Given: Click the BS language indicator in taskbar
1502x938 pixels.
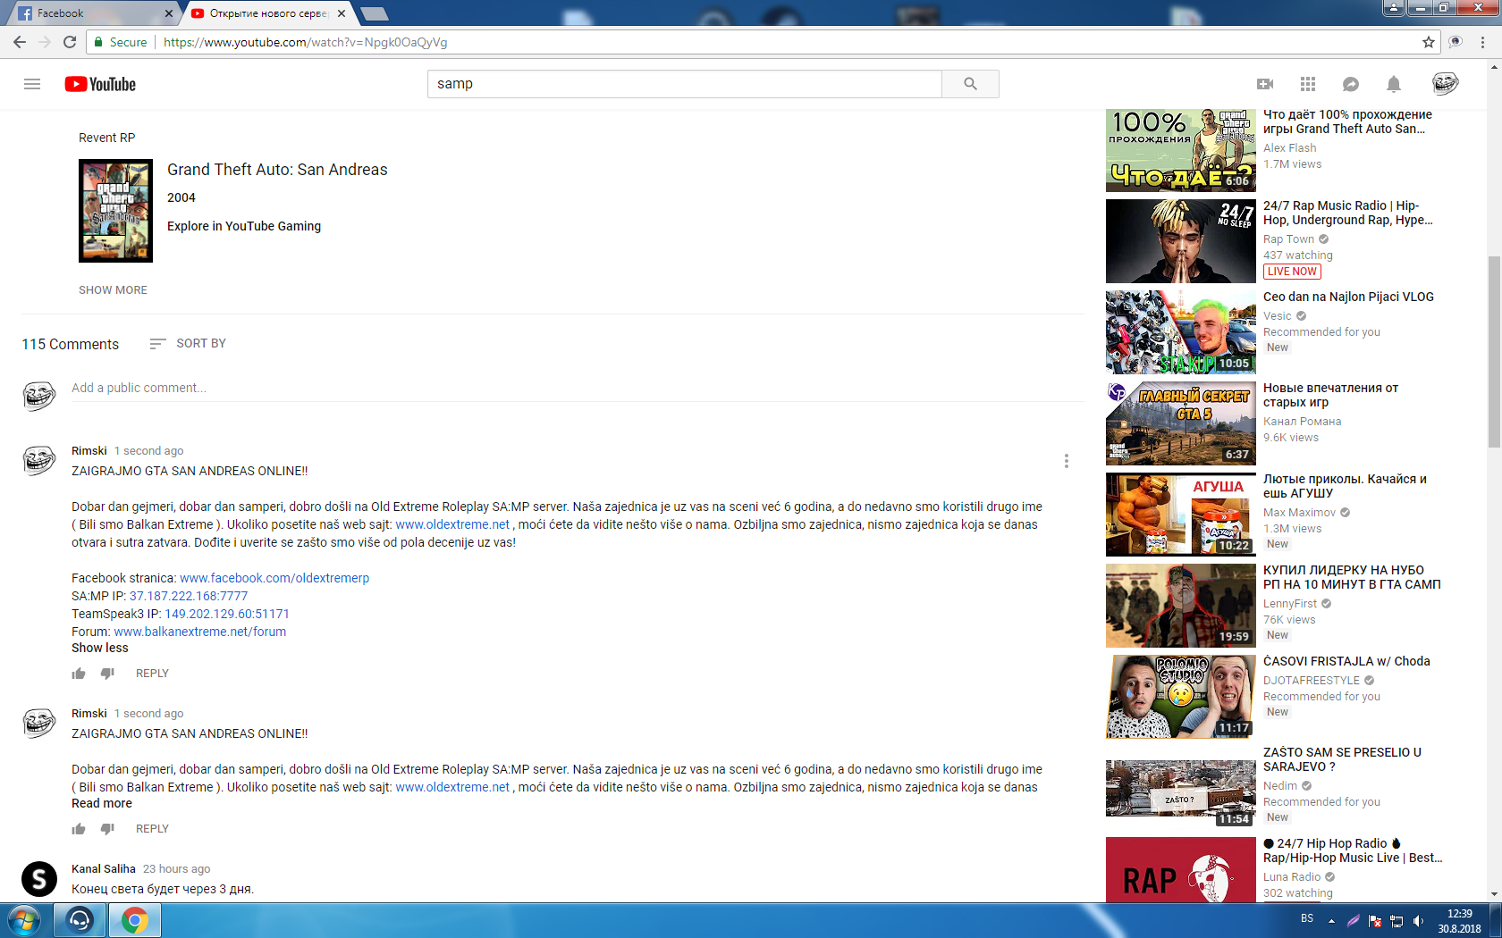Looking at the screenshot, I should (x=1307, y=918).
